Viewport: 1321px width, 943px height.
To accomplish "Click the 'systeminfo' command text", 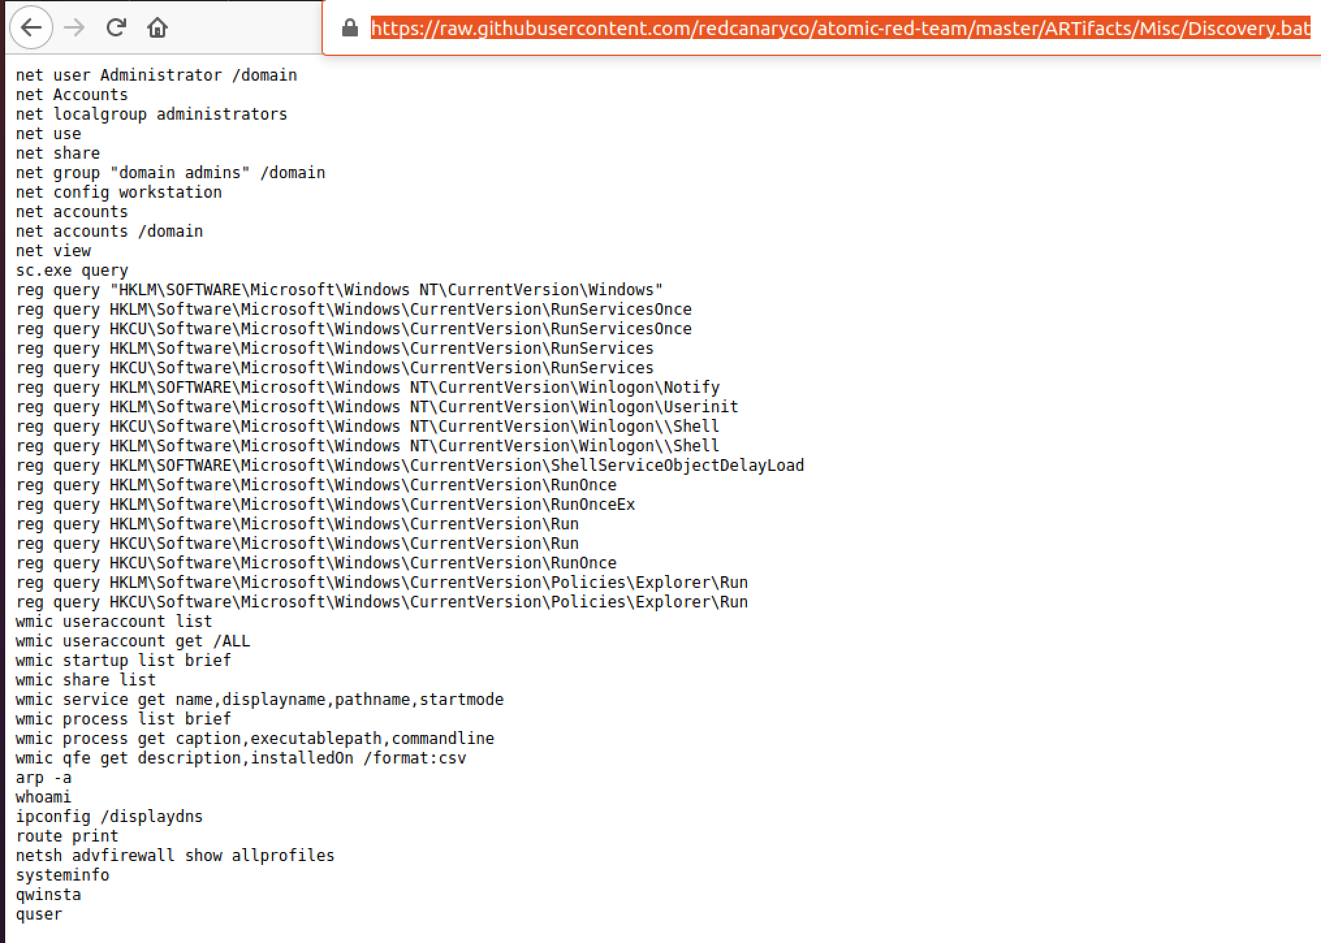I will coord(62,875).
